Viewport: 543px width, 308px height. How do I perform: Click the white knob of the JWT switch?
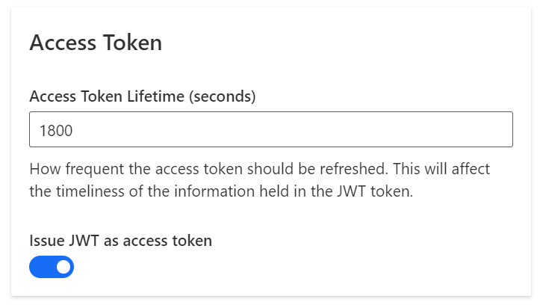point(63,267)
